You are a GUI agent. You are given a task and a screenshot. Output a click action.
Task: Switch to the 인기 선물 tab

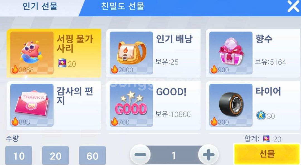click(x=40, y=6)
